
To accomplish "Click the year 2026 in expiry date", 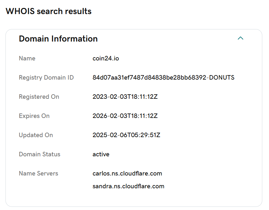I will pos(100,116).
